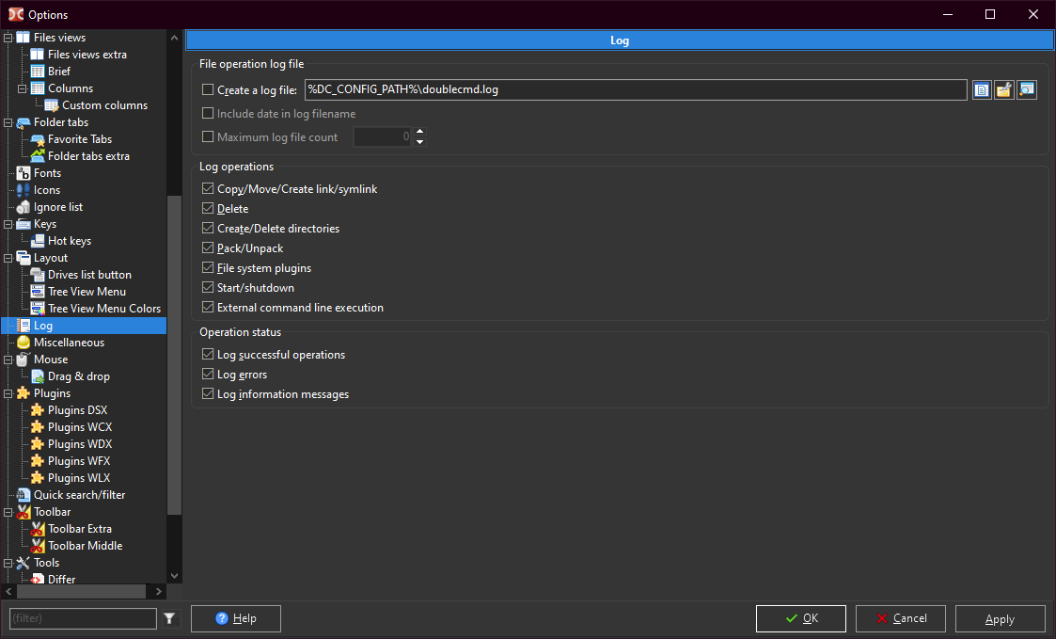Collapse the Files views tree node
1056x639 pixels.
[8, 38]
